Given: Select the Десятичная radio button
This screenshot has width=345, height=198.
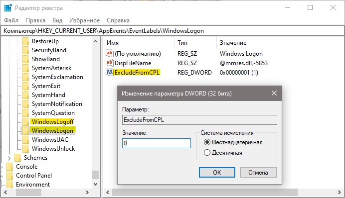Looking at the screenshot, I should tap(207, 153).
